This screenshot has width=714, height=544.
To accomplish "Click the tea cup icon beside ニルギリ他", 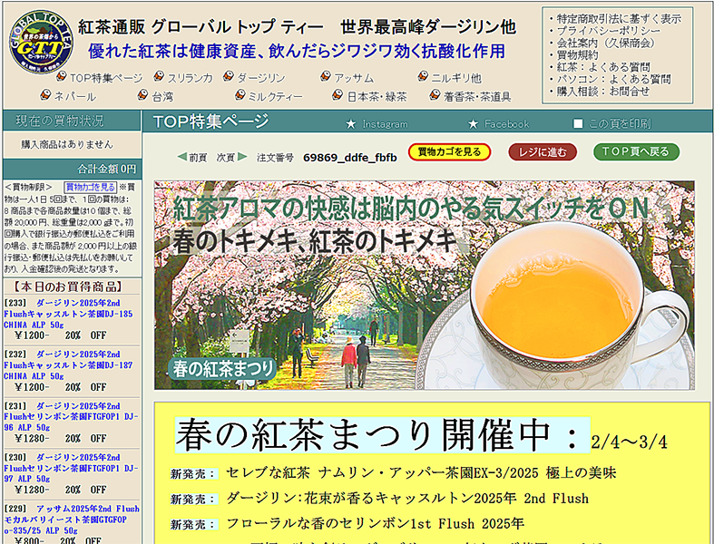I will pyautogui.click(x=423, y=76).
